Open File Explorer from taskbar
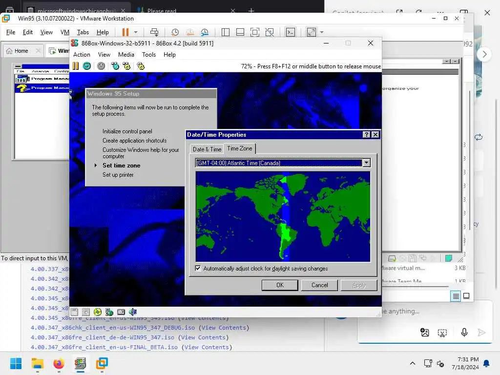The width and height of the screenshot is (500, 375). pos(37,363)
